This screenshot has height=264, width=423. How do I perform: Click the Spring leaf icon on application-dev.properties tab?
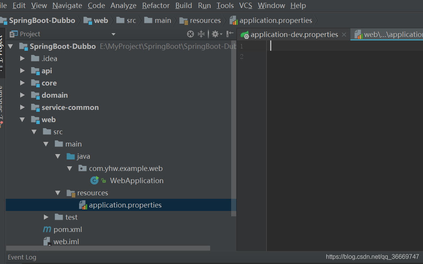click(x=244, y=34)
